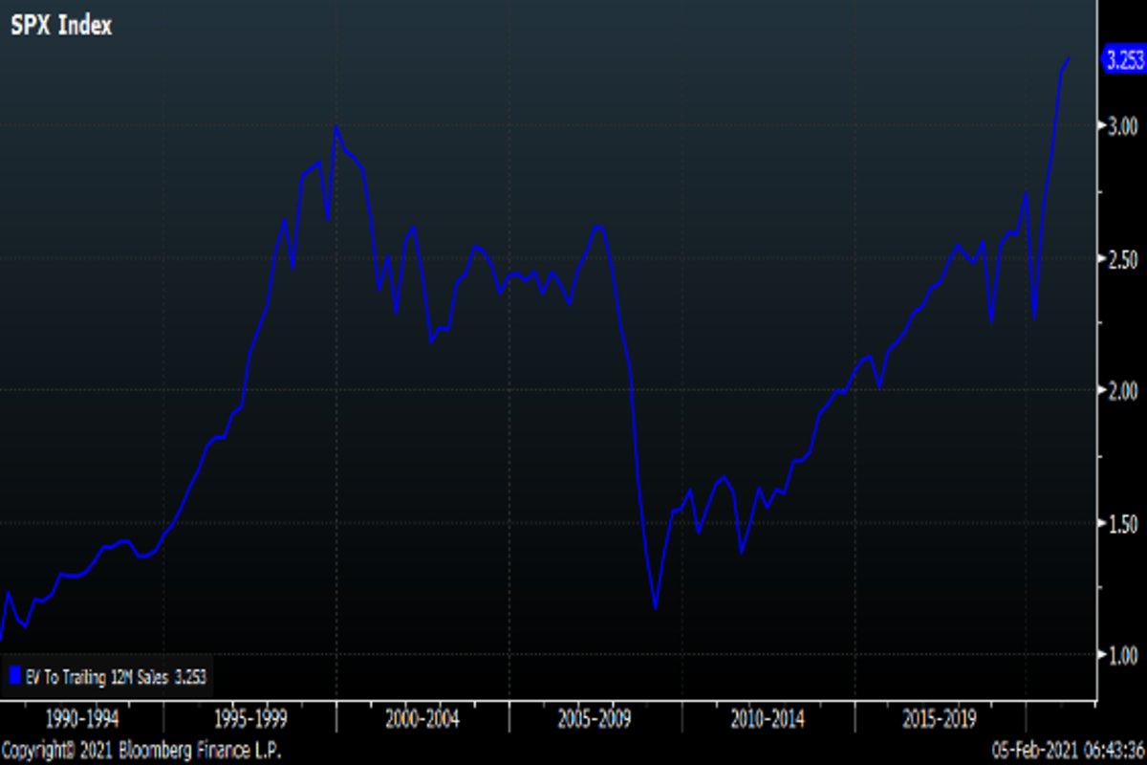Click the latest data point at line's end
1147x765 pixels.
[1069, 59]
